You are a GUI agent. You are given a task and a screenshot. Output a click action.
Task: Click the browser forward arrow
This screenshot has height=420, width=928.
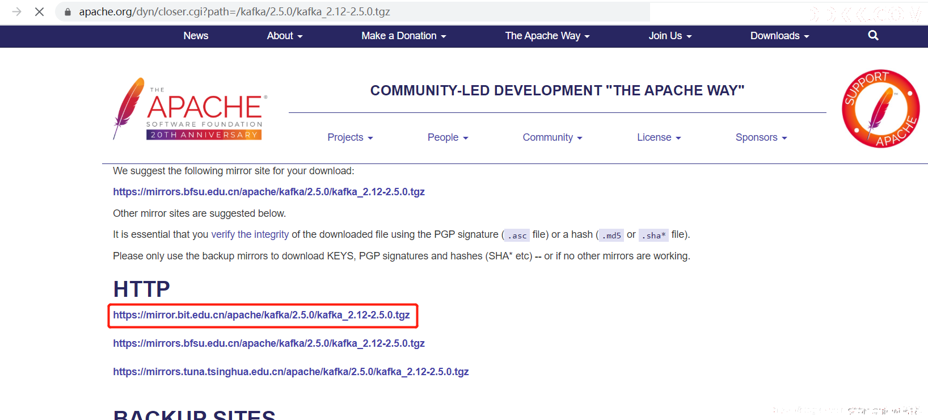[16, 11]
